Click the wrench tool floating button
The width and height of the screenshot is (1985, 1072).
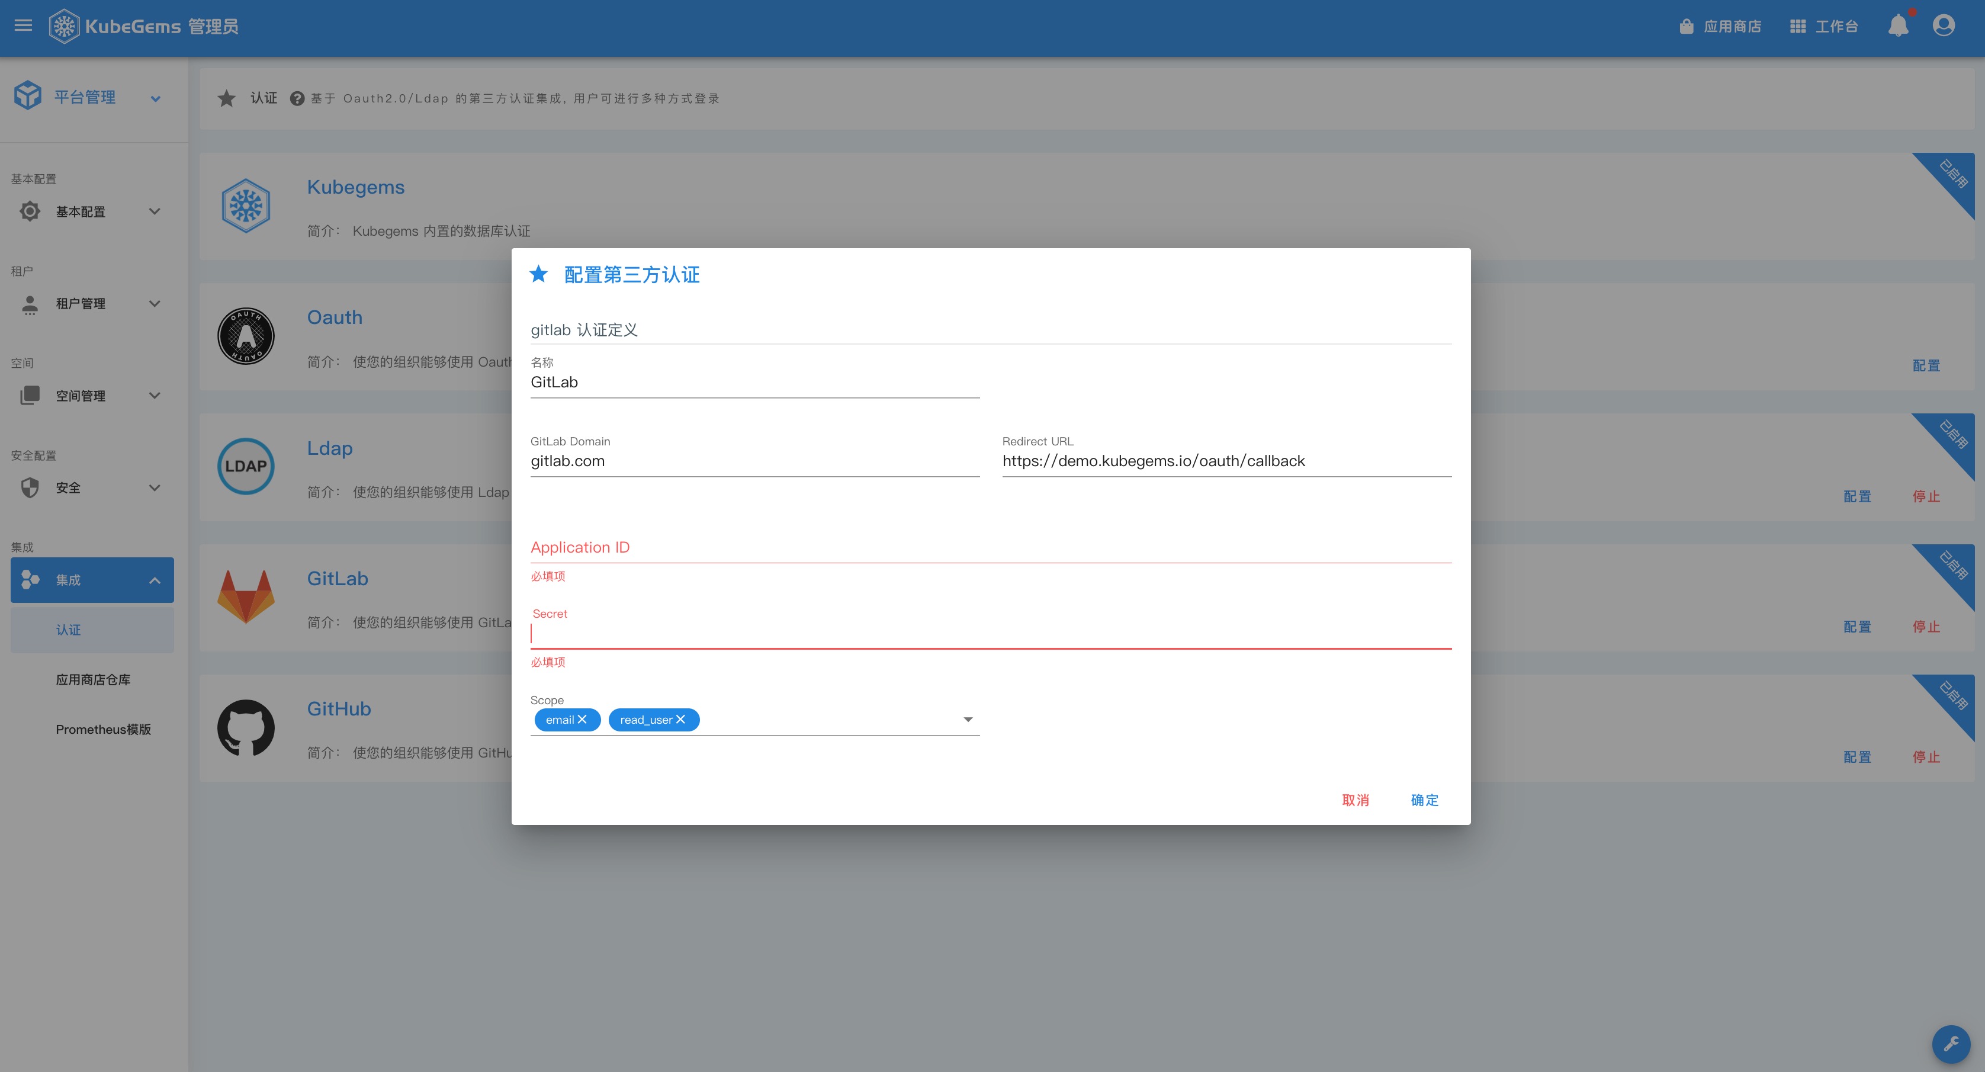tap(1950, 1044)
